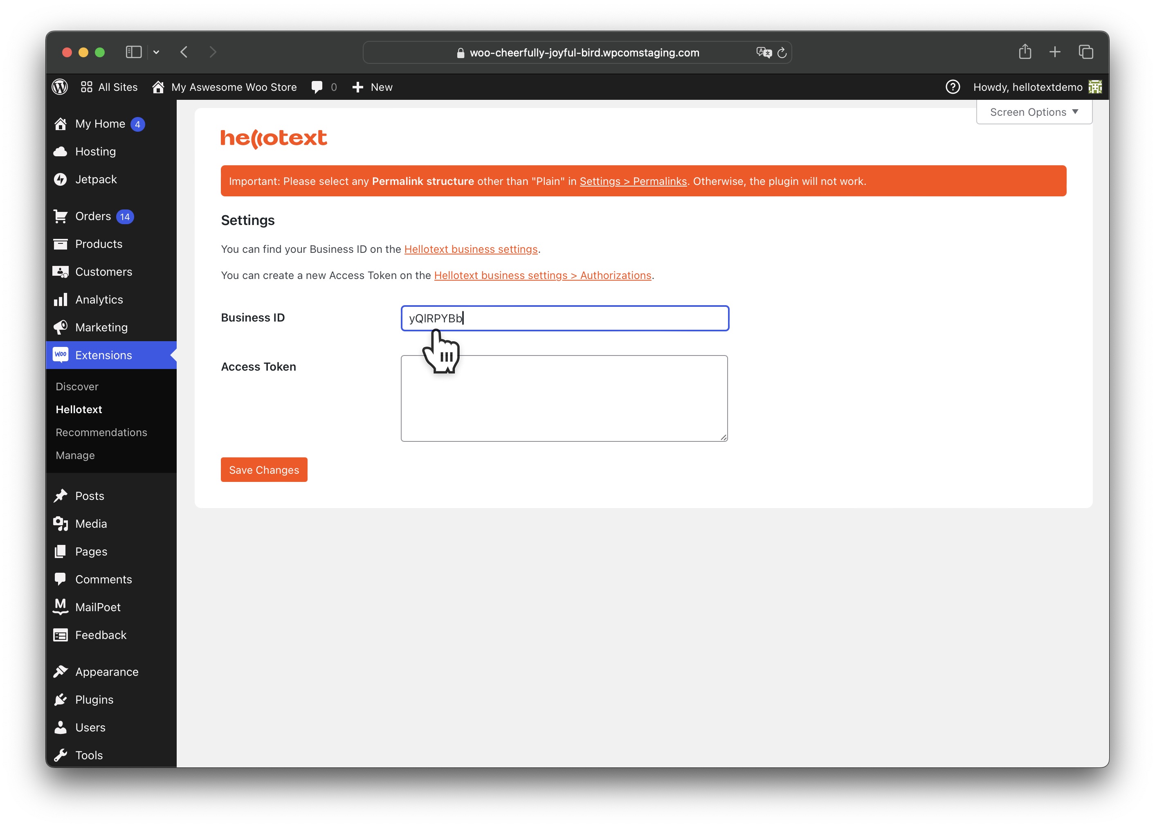Click the All Sites link

pyautogui.click(x=118, y=87)
